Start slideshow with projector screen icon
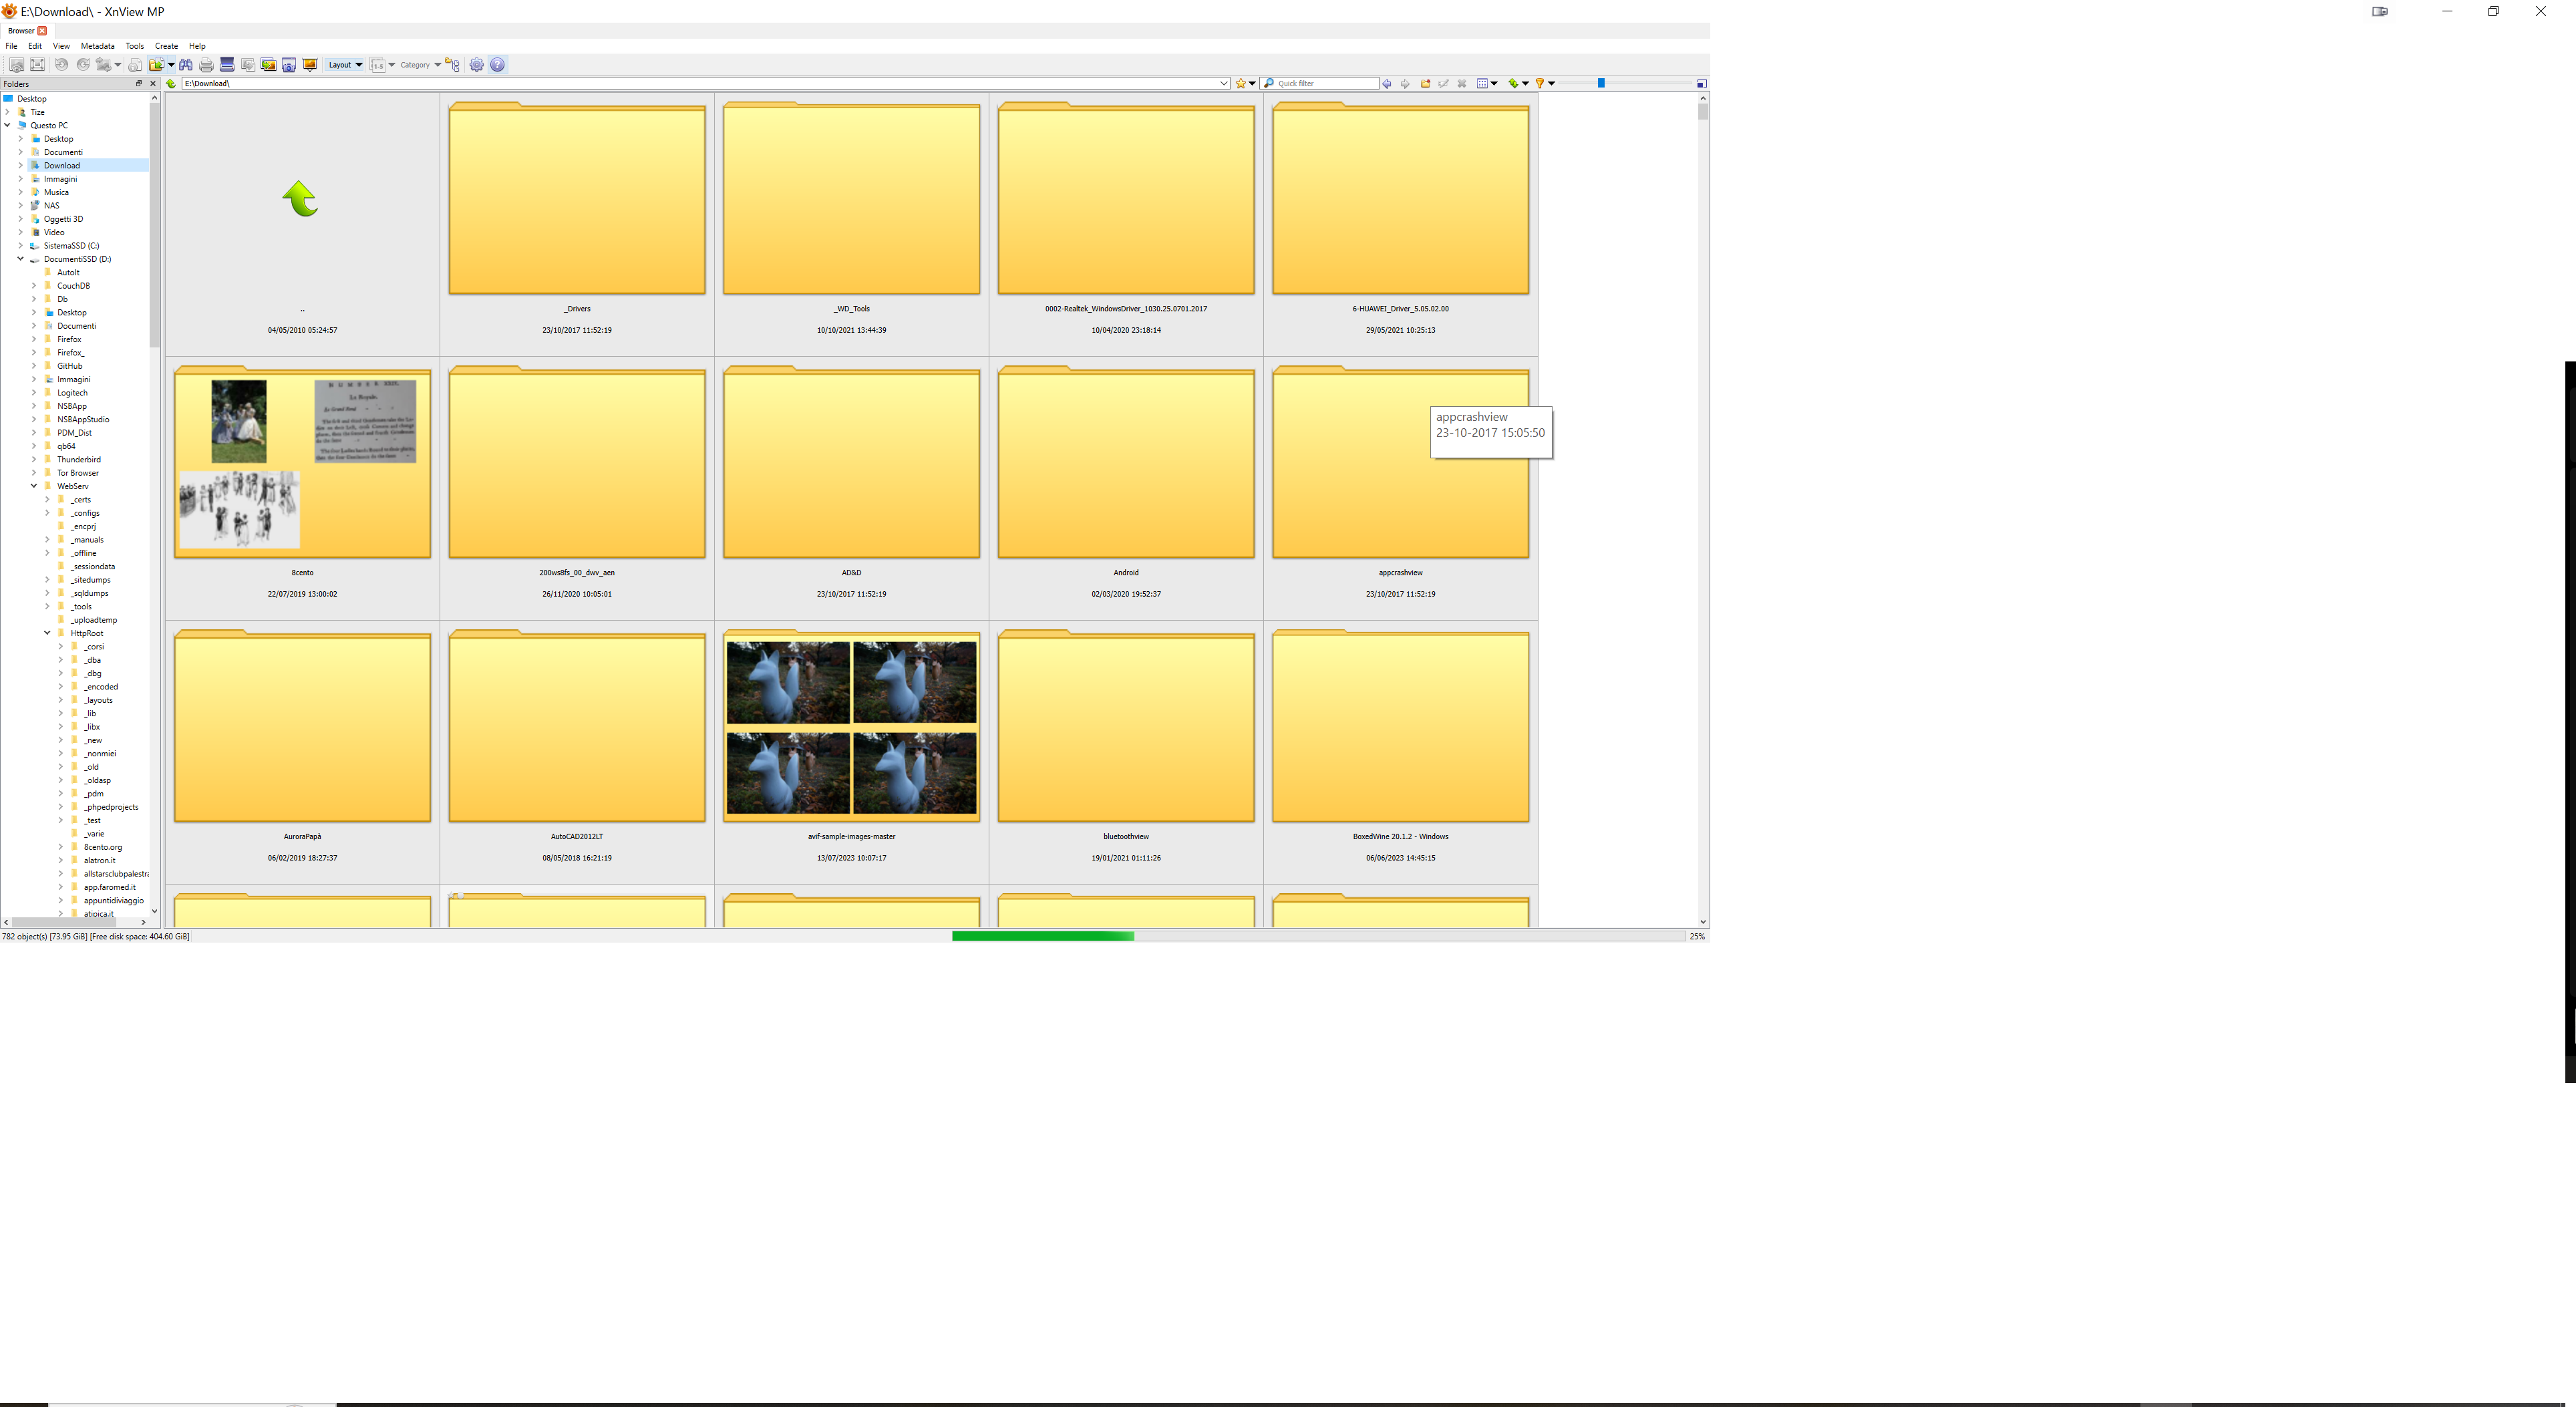 tap(310, 65)
